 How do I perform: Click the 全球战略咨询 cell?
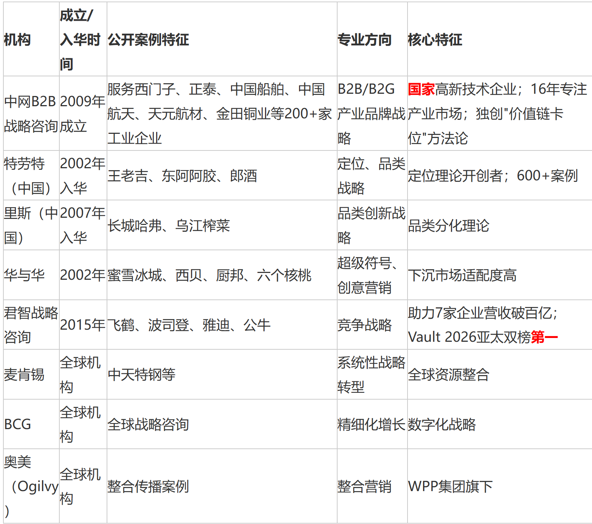(222, 424)
